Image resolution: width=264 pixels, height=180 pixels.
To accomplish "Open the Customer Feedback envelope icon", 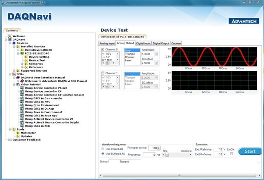I will point(10,139).
